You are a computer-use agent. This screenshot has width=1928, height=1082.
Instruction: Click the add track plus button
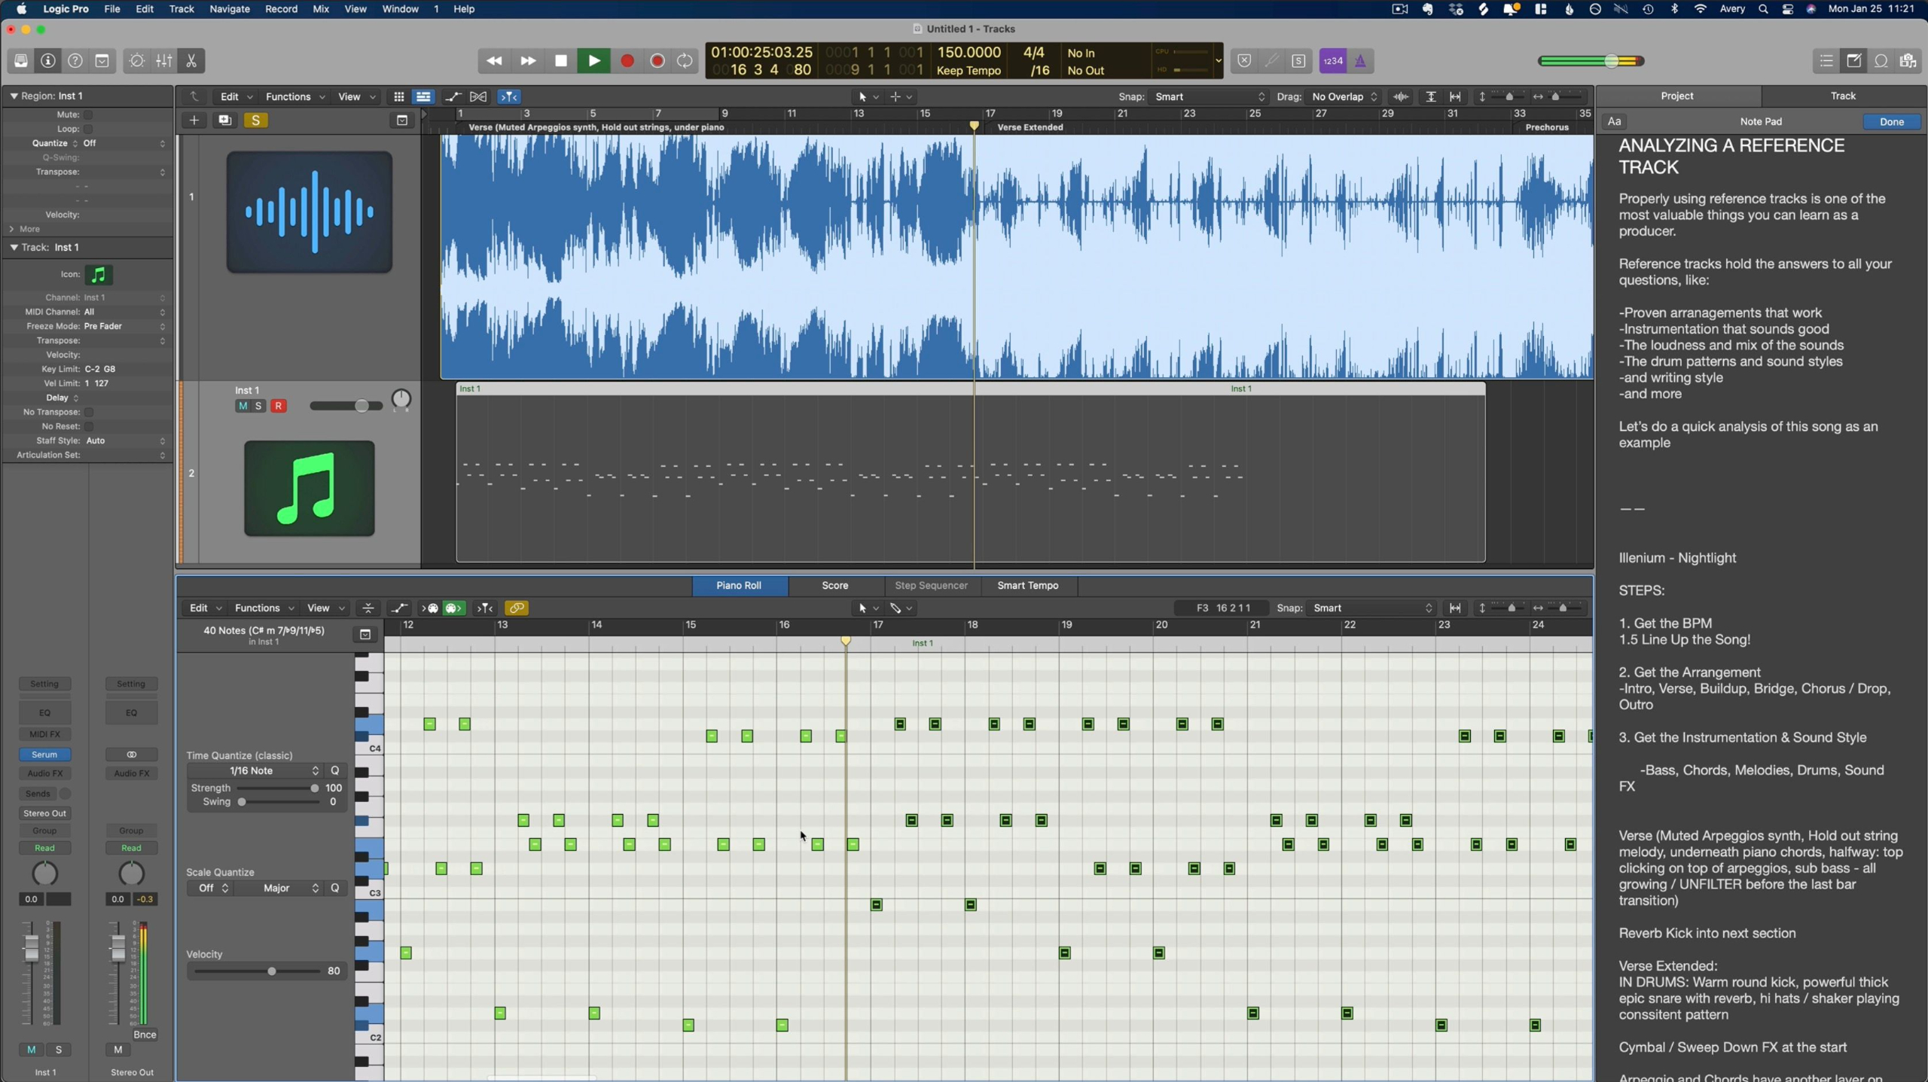click(194, 120)
